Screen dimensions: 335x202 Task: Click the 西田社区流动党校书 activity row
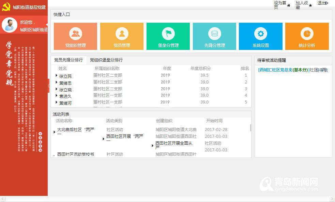pos(76,154)
